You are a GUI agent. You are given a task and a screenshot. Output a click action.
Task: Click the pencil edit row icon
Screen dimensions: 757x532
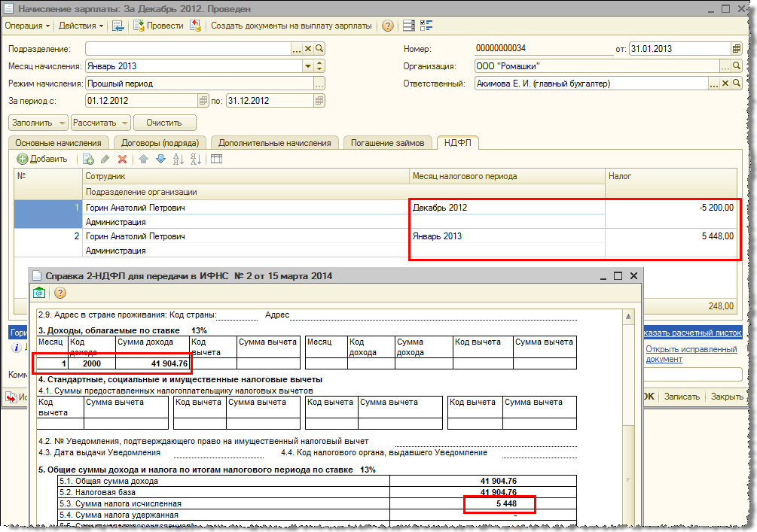pyautogui.click(x=105, y=159)
